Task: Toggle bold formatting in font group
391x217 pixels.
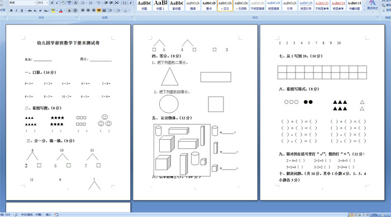Action: click(x=11, y=11)
